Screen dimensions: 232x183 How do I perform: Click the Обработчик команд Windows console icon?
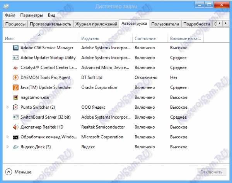pos(15,137)
